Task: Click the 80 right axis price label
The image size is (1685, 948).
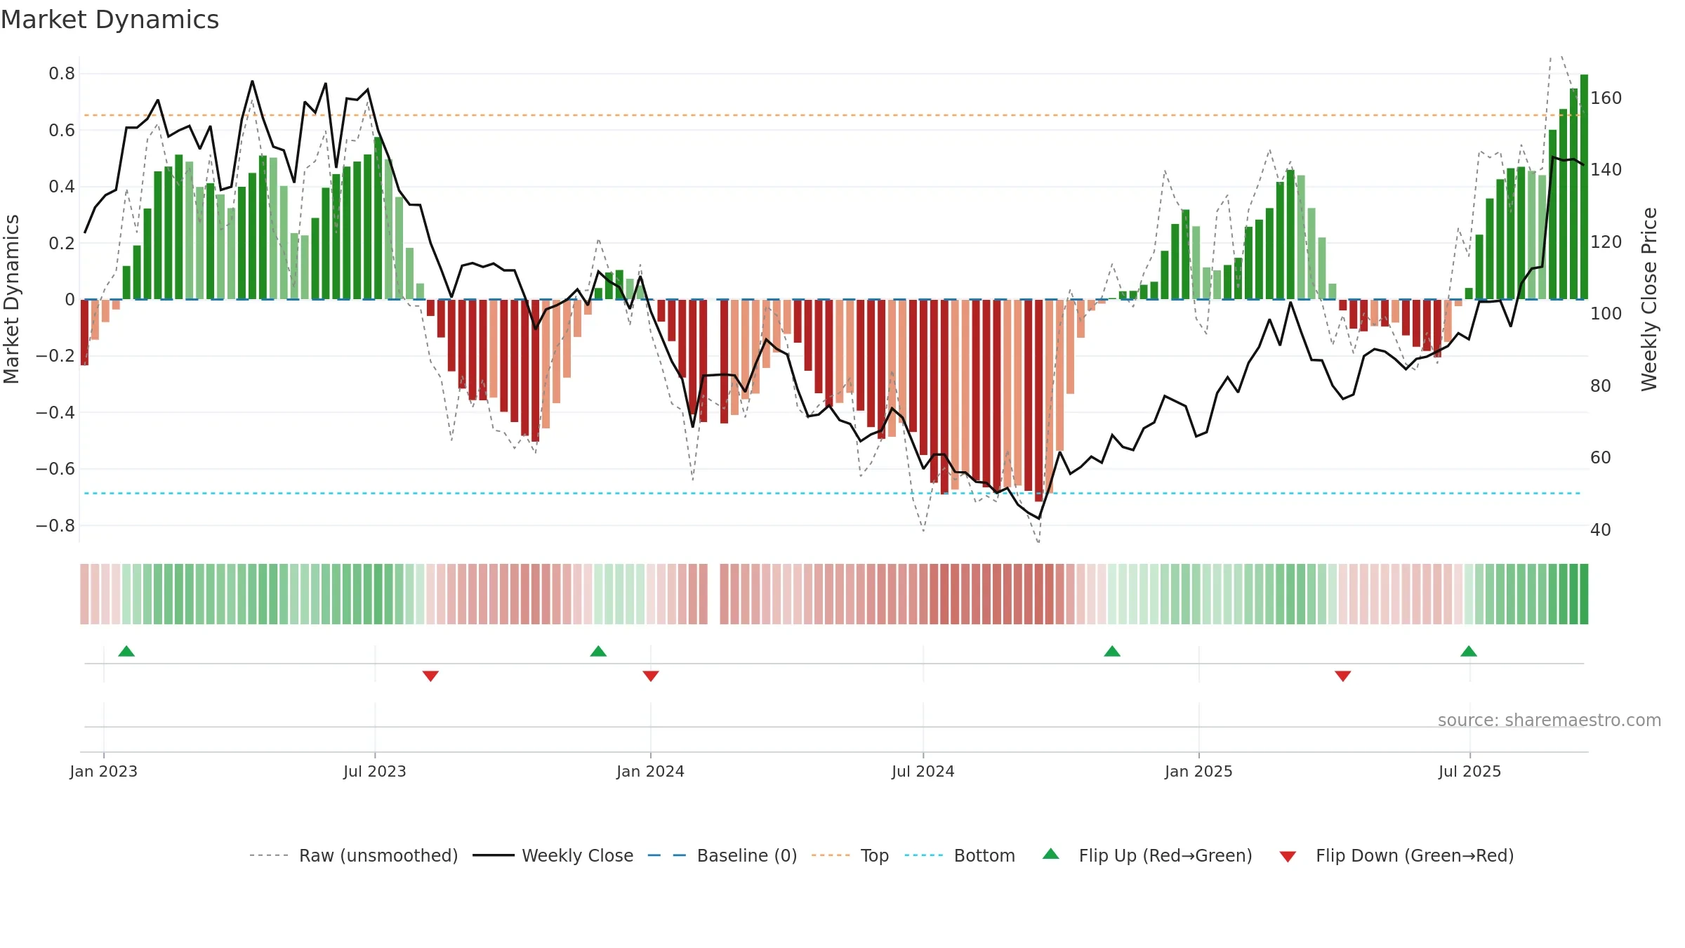Action: (1601, 386)
